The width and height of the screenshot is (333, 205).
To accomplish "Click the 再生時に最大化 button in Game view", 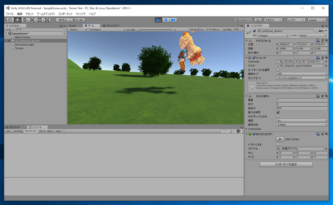I will [x=196, y=29].
